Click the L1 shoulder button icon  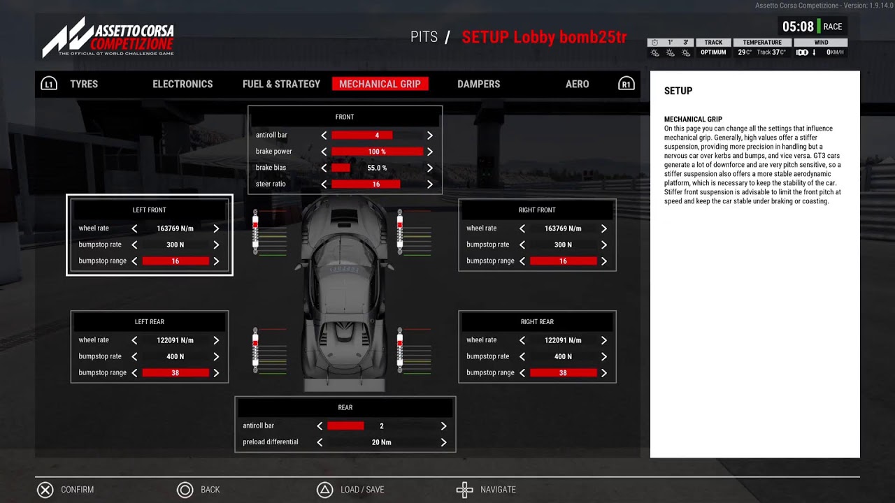click(x=48, y=84)
